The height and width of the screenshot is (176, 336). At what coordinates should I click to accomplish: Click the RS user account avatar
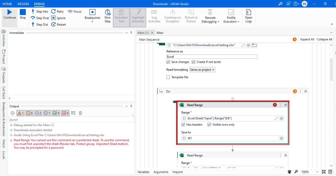[x=304, y=4]
